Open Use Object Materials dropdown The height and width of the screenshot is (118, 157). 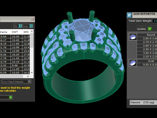(x=16, y=82)
